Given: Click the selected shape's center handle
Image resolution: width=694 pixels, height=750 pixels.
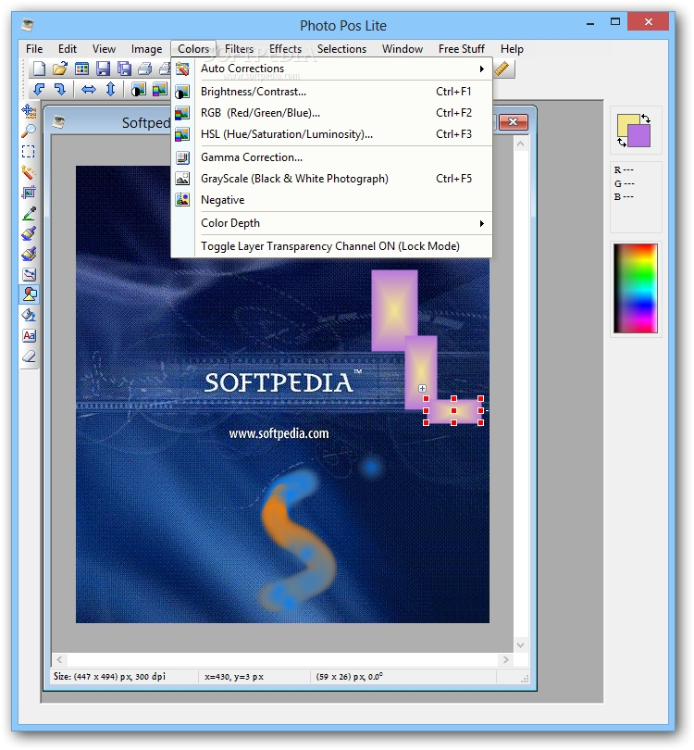Looking at the screenshot, I should (453, 410).
